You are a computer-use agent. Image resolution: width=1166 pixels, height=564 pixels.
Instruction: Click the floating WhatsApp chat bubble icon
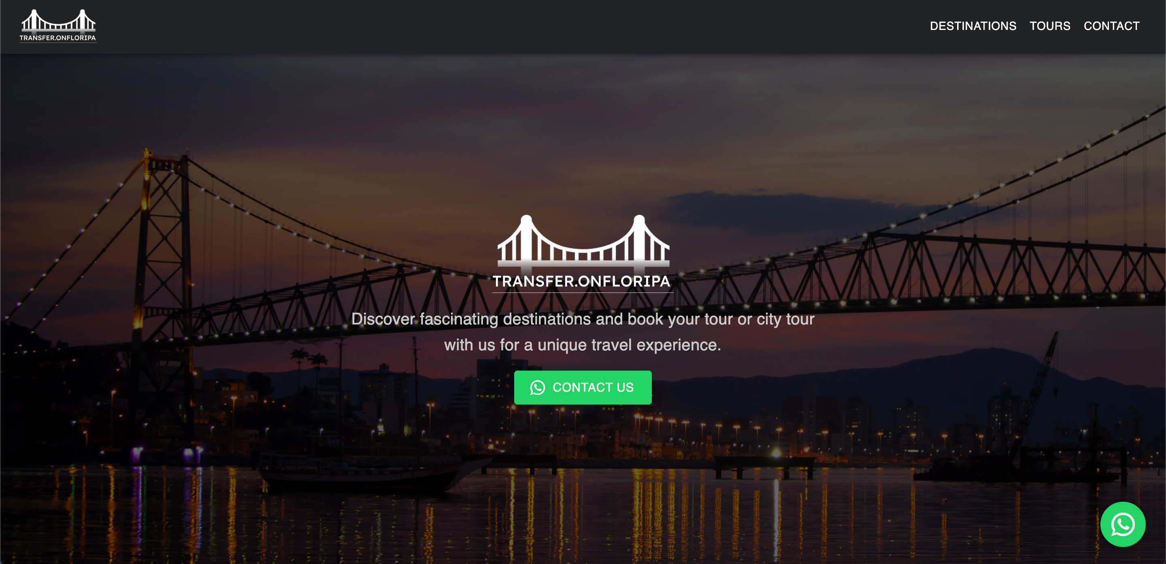click(x=1123, y=524)
